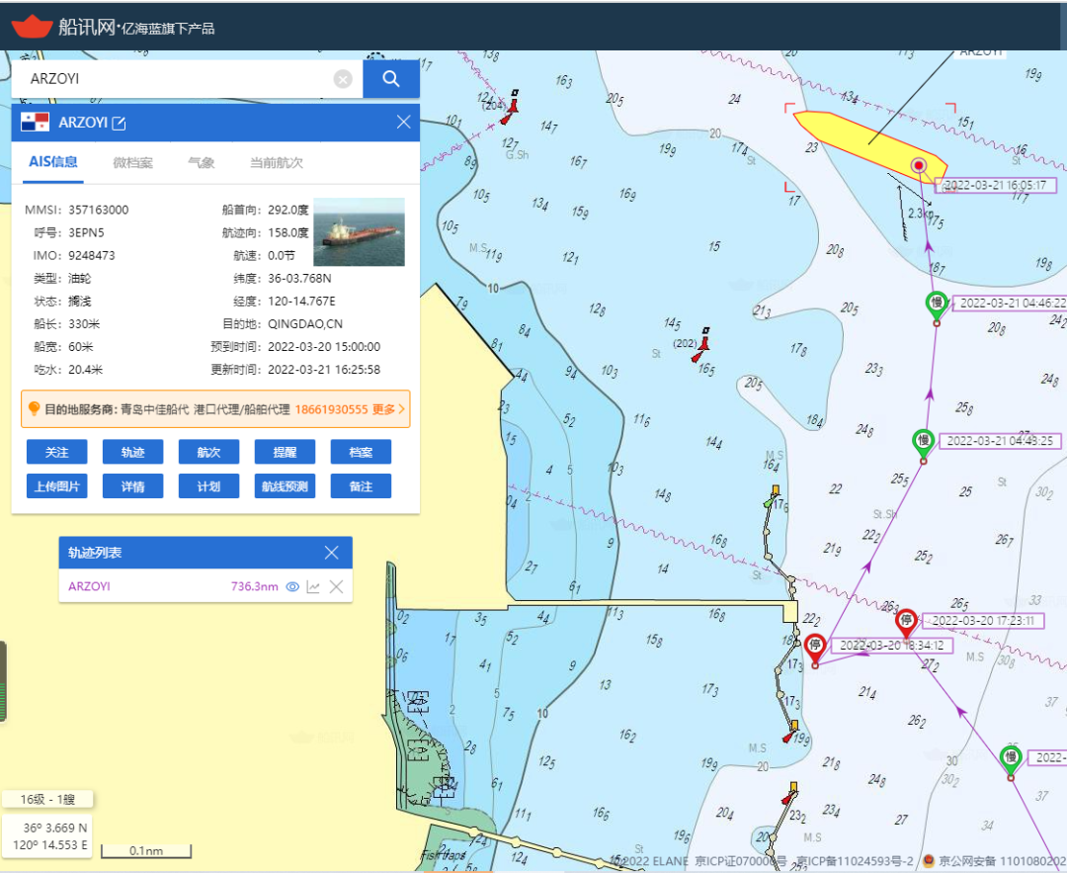Expand 更多 in destination service provider bar
The height and width of the screenshot is (873, 1067).
[388, 408]
